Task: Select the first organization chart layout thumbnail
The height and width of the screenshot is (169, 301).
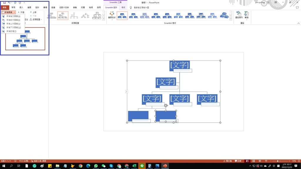Action: [x=51, y=16]
